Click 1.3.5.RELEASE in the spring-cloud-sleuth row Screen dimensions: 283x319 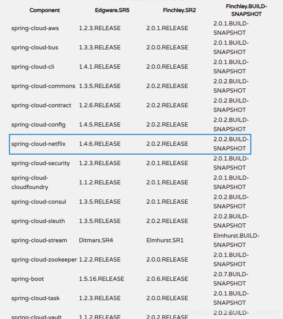[99, 221]
